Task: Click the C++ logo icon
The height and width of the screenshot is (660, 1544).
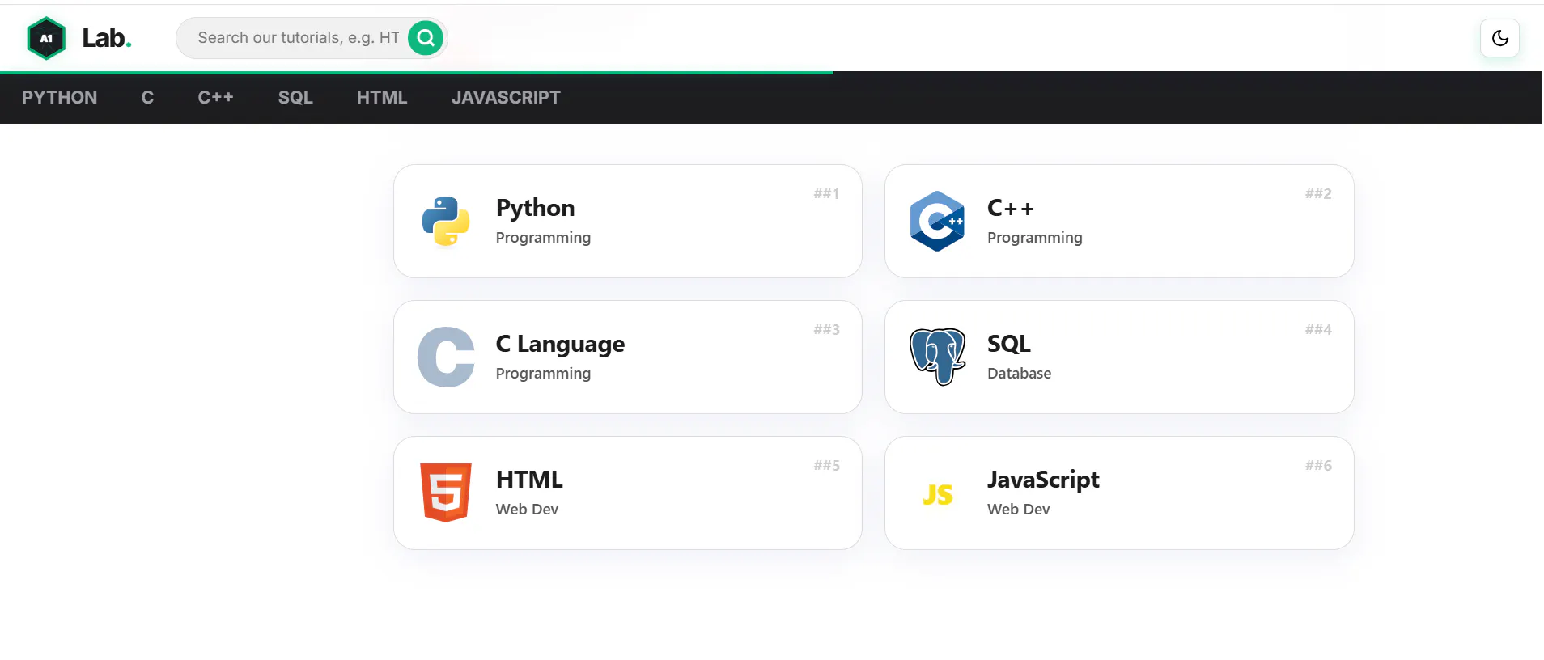Action: tap(937, 221)
